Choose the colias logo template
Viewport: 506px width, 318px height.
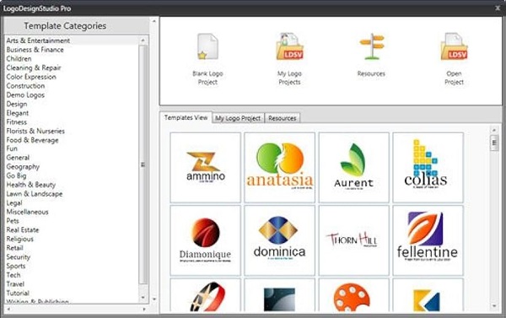(x=428, y=167)
